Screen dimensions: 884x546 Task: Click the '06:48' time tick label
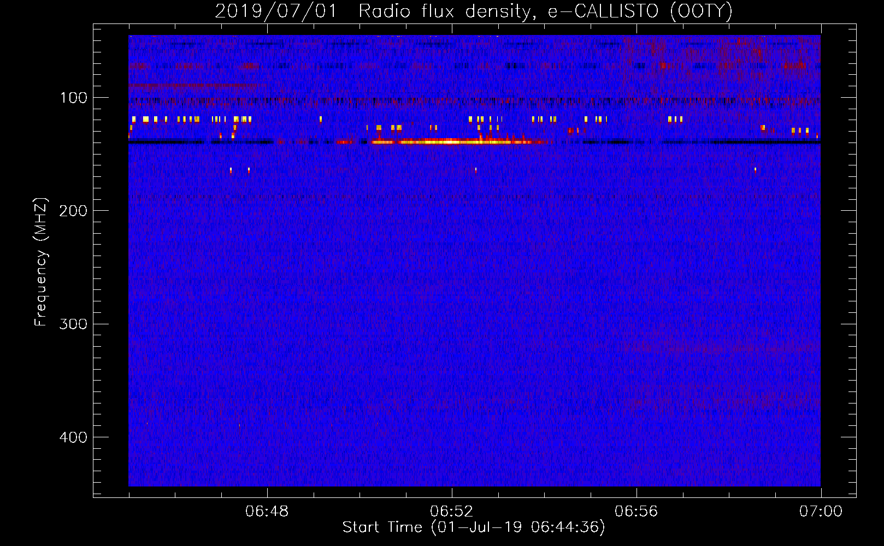click(267, 512)
